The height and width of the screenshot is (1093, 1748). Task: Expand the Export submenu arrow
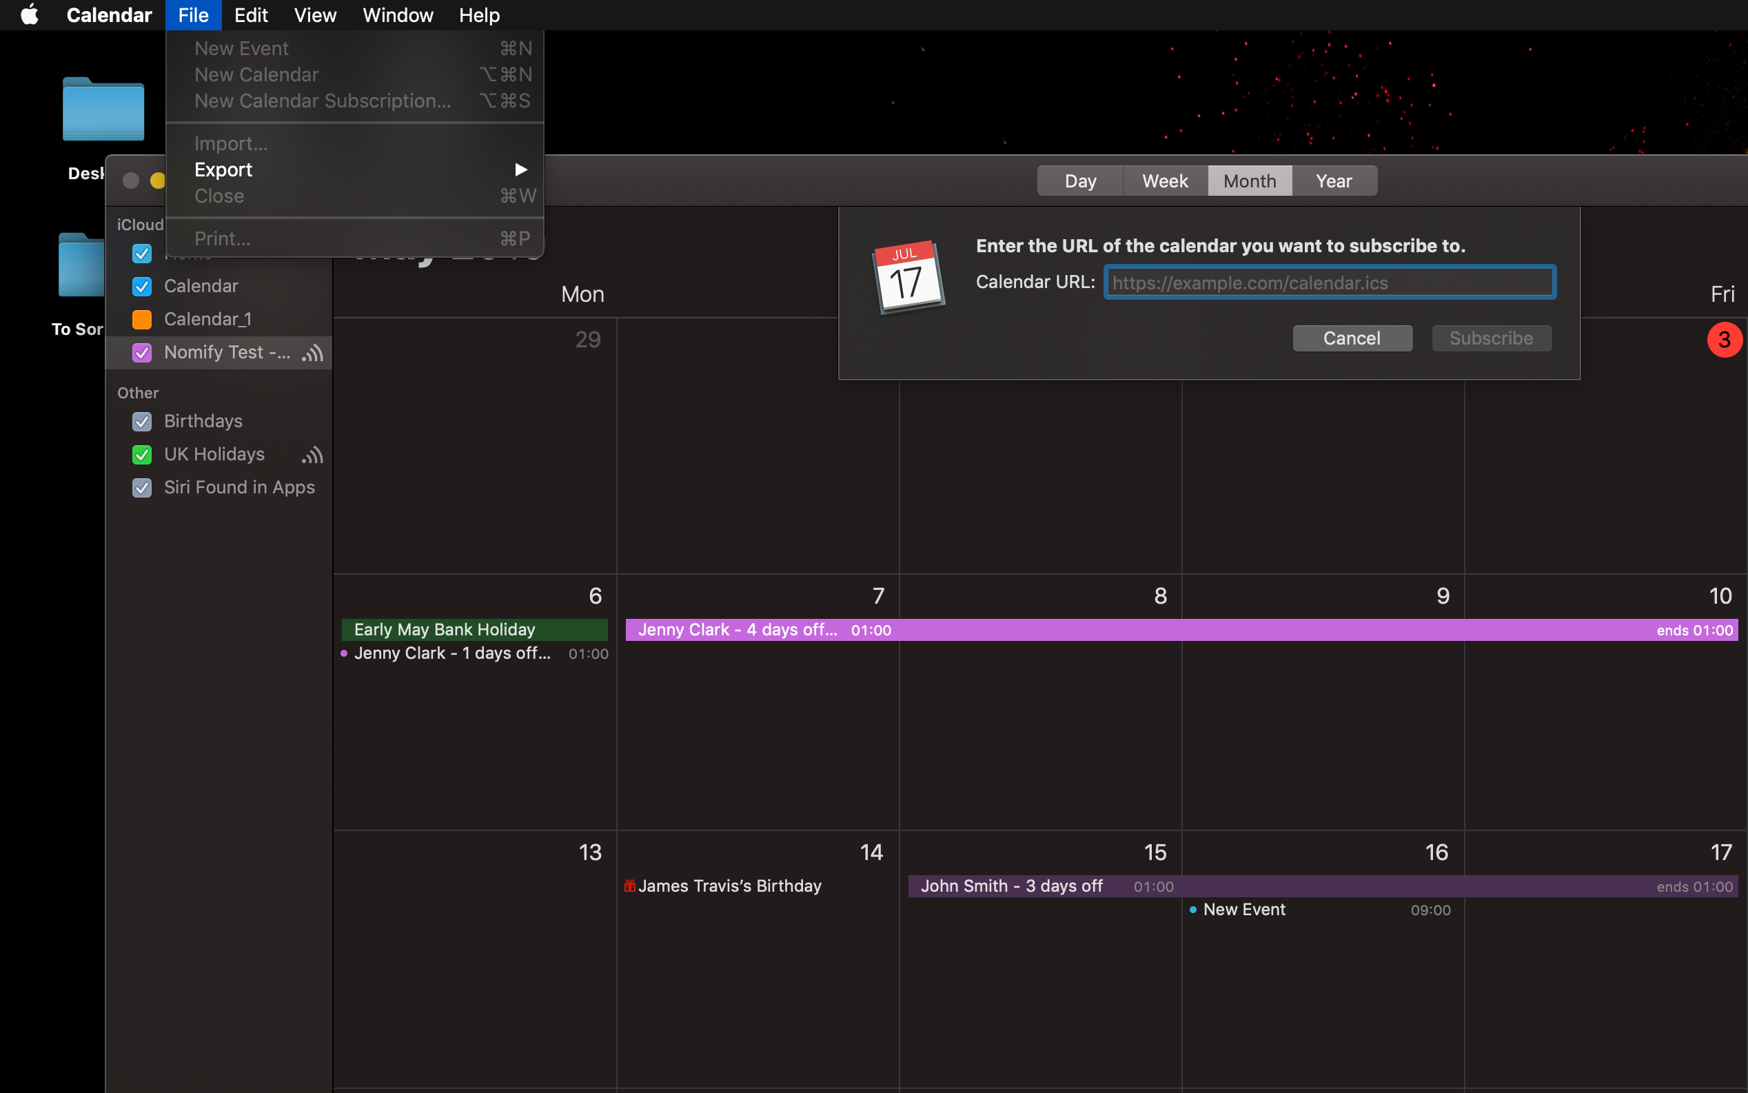click(520, 169)
